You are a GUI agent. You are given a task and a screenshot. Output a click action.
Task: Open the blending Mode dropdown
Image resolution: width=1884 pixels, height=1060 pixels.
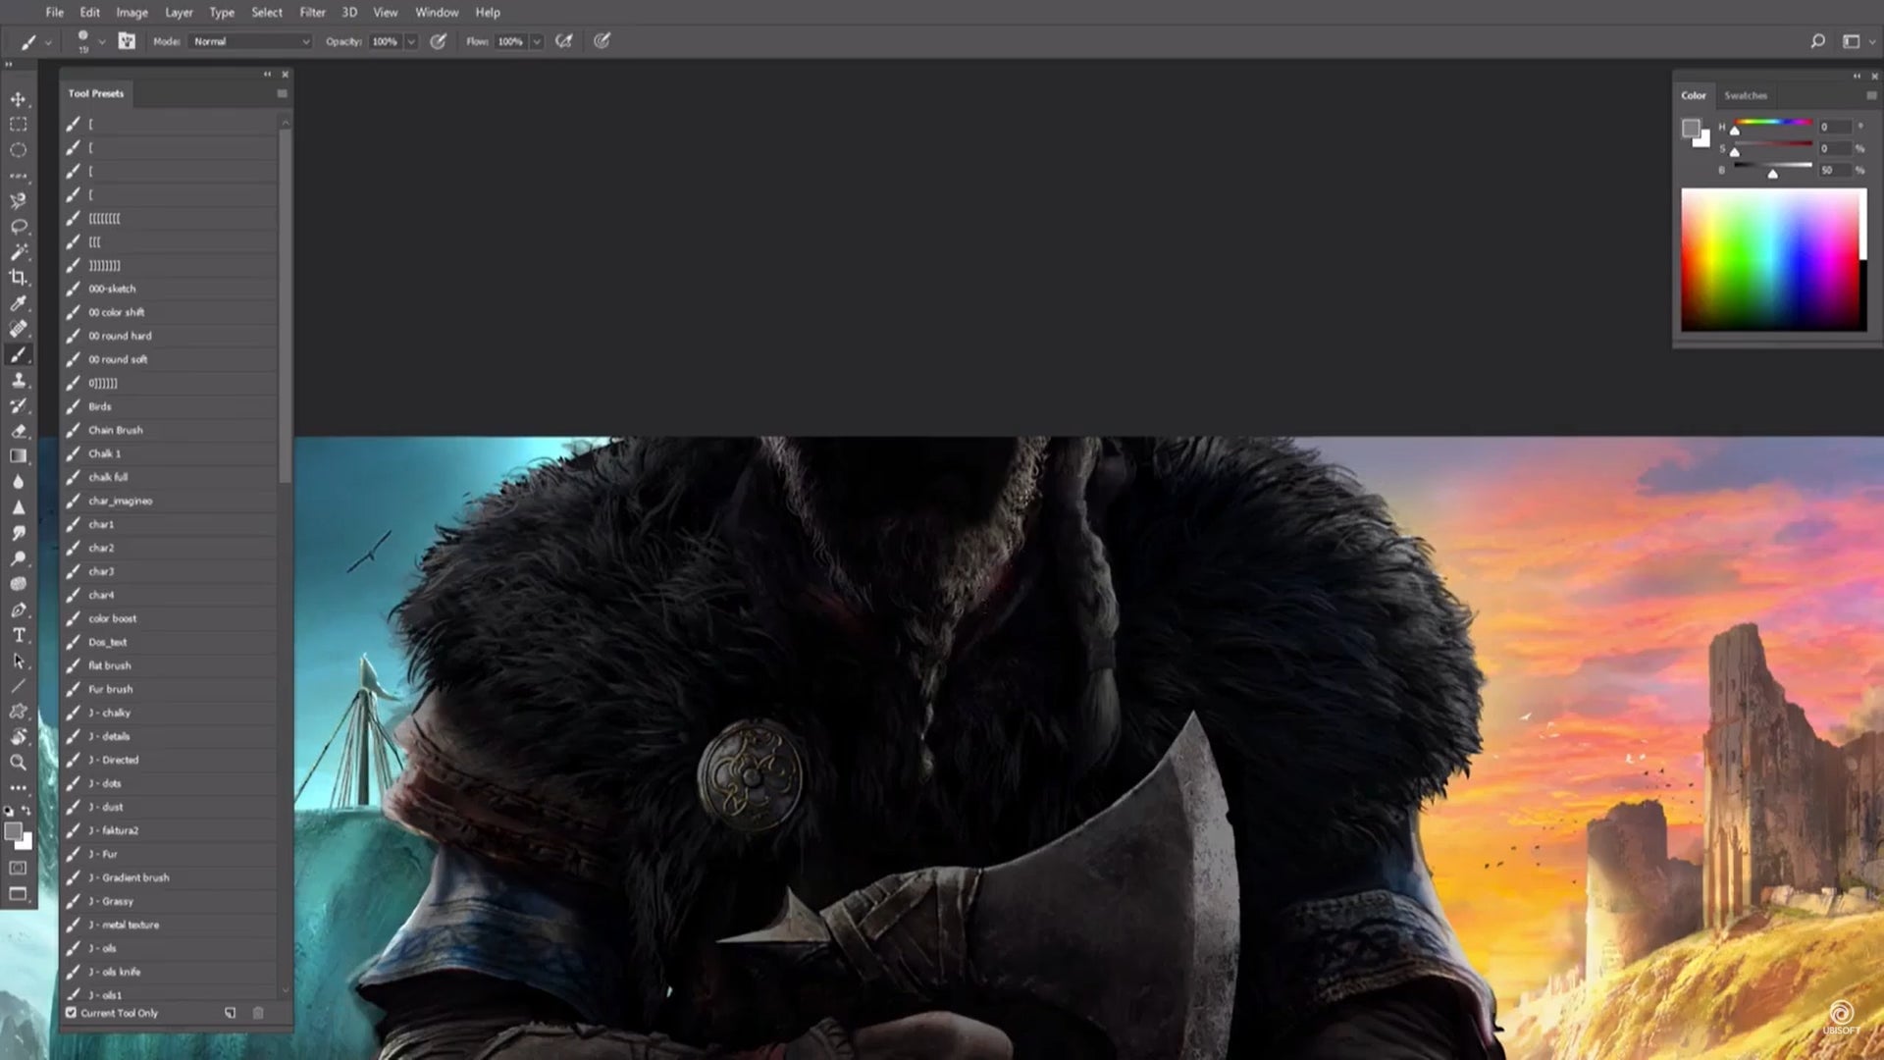248,41
